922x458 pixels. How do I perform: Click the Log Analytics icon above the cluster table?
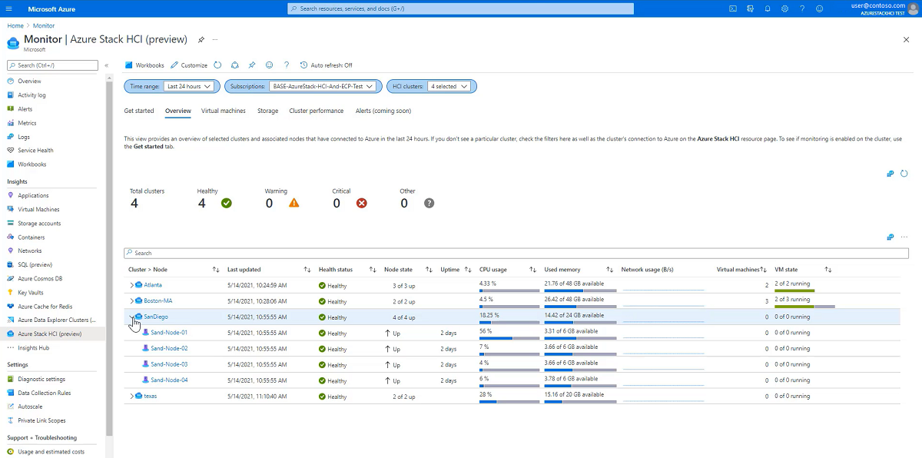coord(890,237)
